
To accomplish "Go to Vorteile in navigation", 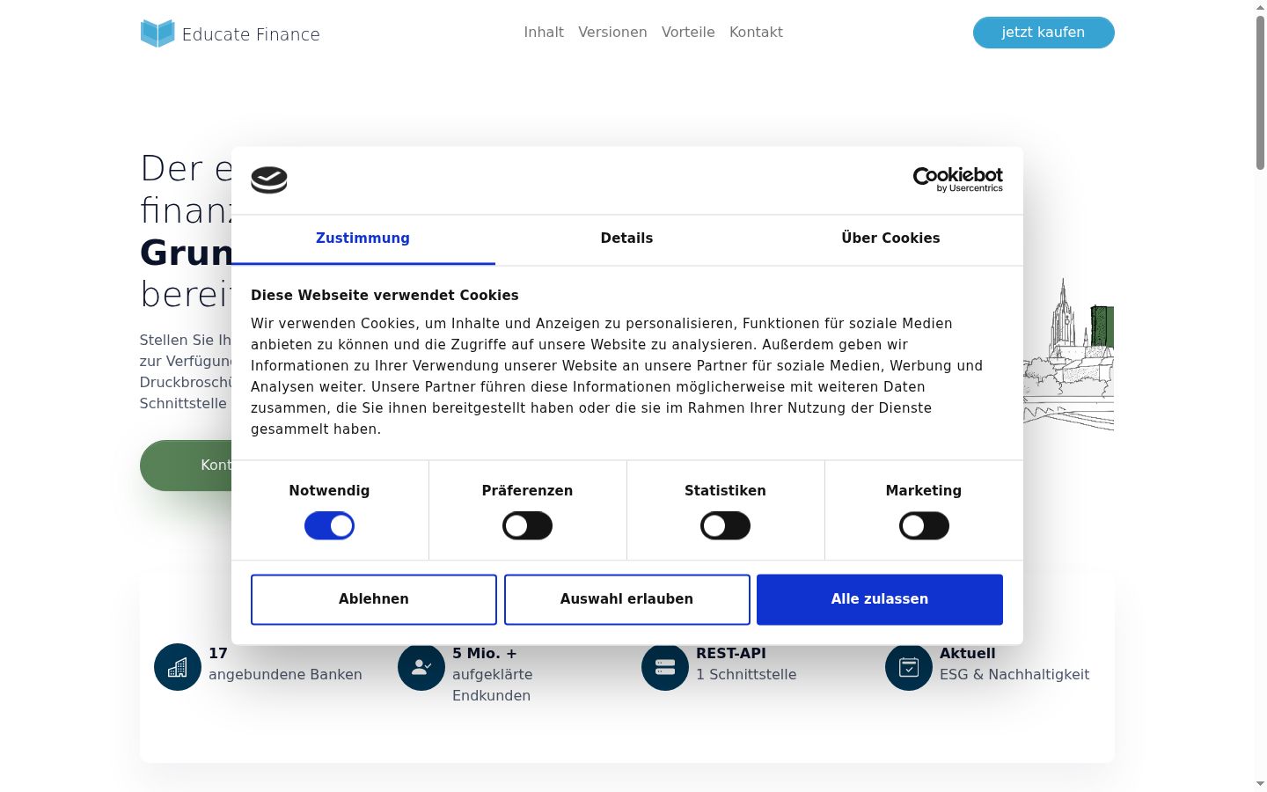I will [x=688, y=33].
